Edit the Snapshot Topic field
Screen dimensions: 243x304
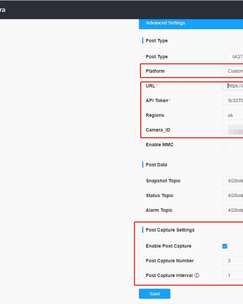point(233,181)
